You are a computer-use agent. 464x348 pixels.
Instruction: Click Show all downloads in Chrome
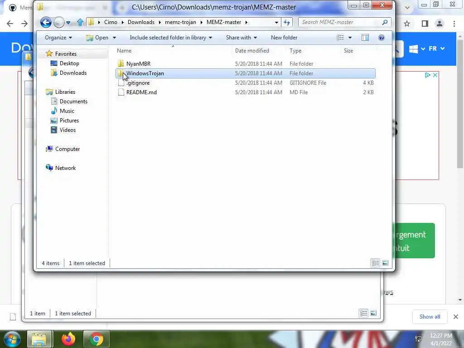(x=430, y=317)
